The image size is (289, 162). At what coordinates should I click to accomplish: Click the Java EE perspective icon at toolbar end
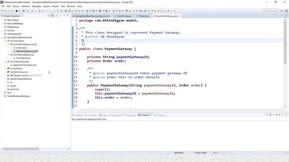click(x=286, y=11)
